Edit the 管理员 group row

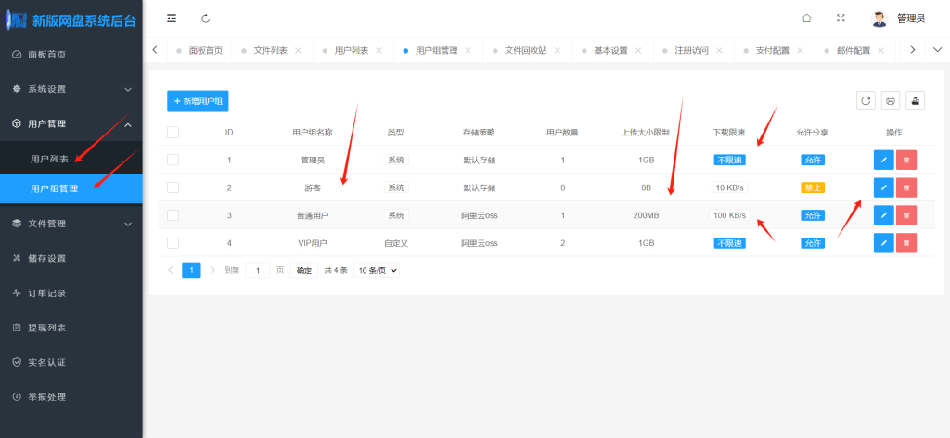883,160
